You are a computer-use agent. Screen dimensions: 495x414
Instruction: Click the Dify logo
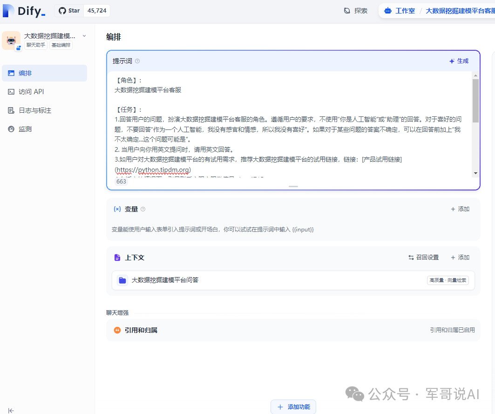[x=24, y=11]
